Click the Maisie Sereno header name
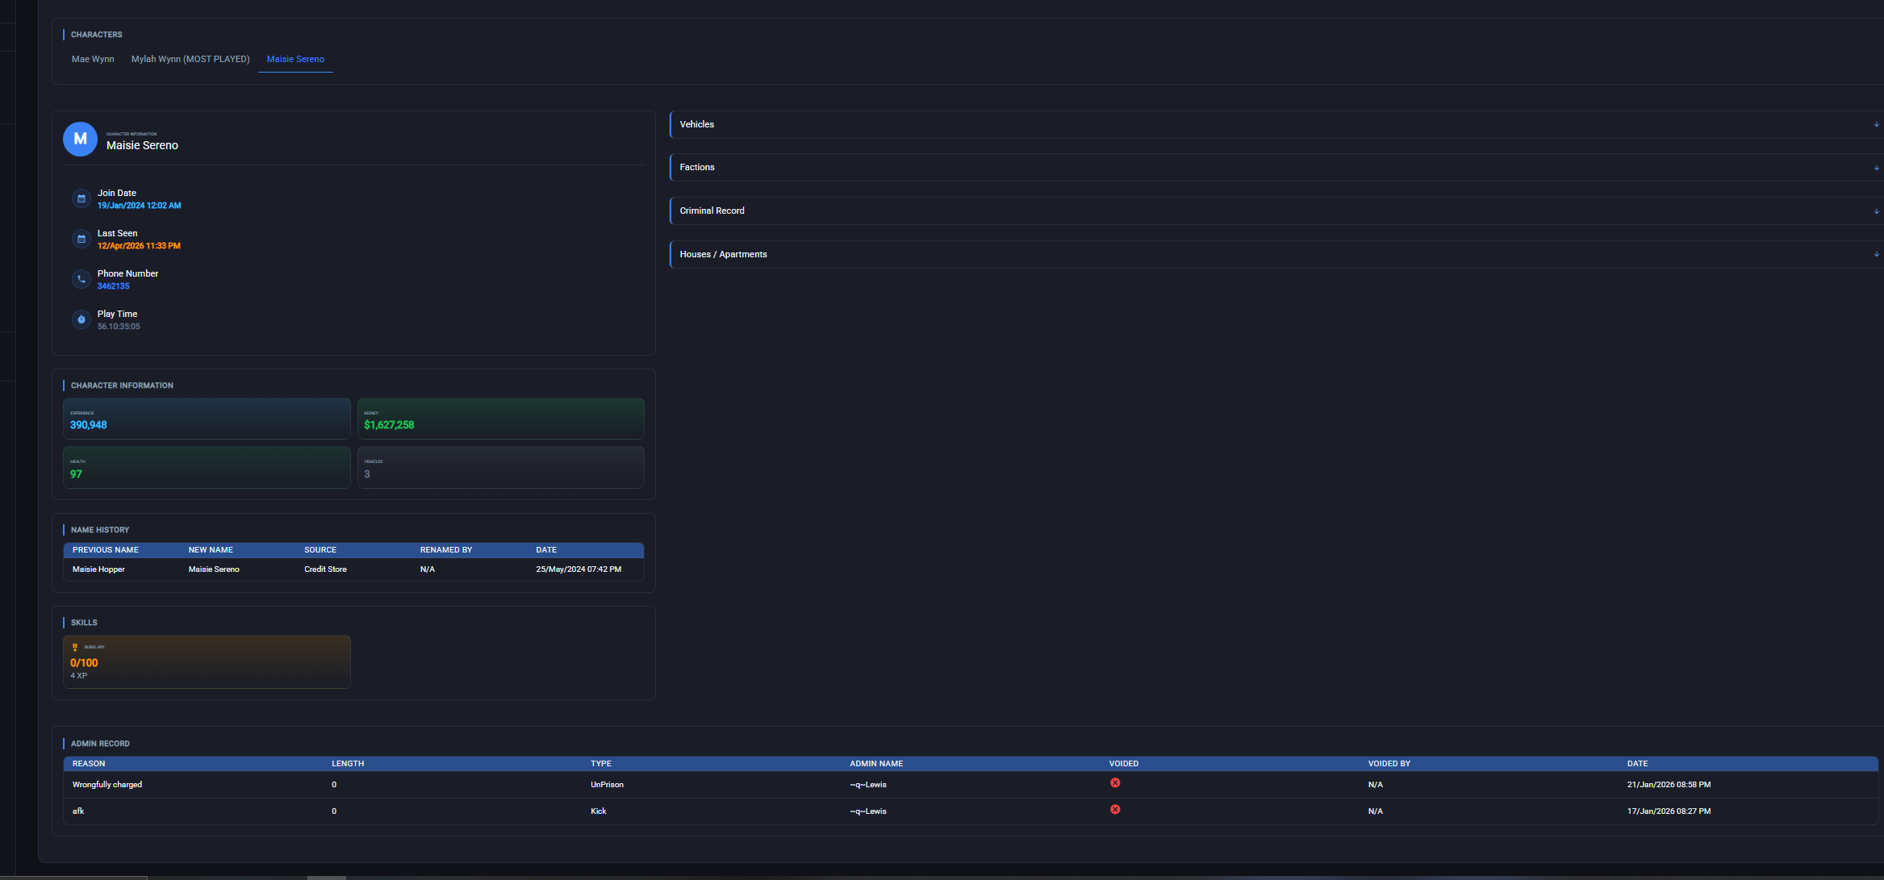 click(142, 145)
